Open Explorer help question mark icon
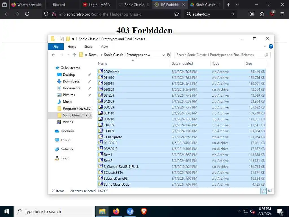The image size is (289, 217). point(271,47)
